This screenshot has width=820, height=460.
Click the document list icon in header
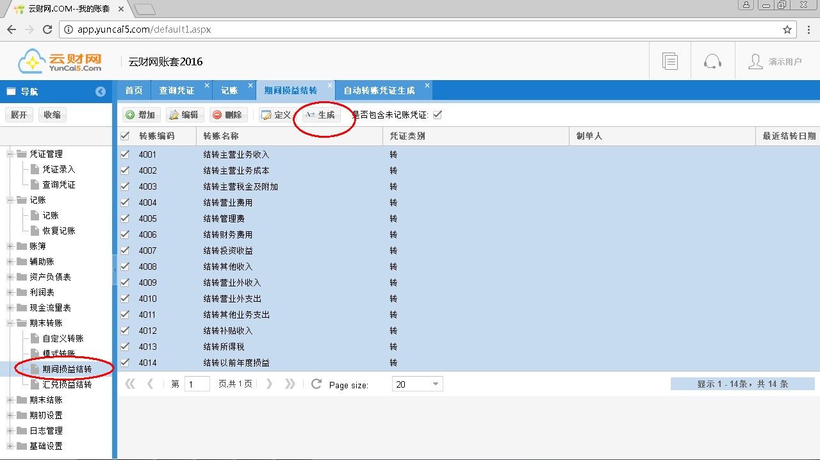click(x=670, y=62)
